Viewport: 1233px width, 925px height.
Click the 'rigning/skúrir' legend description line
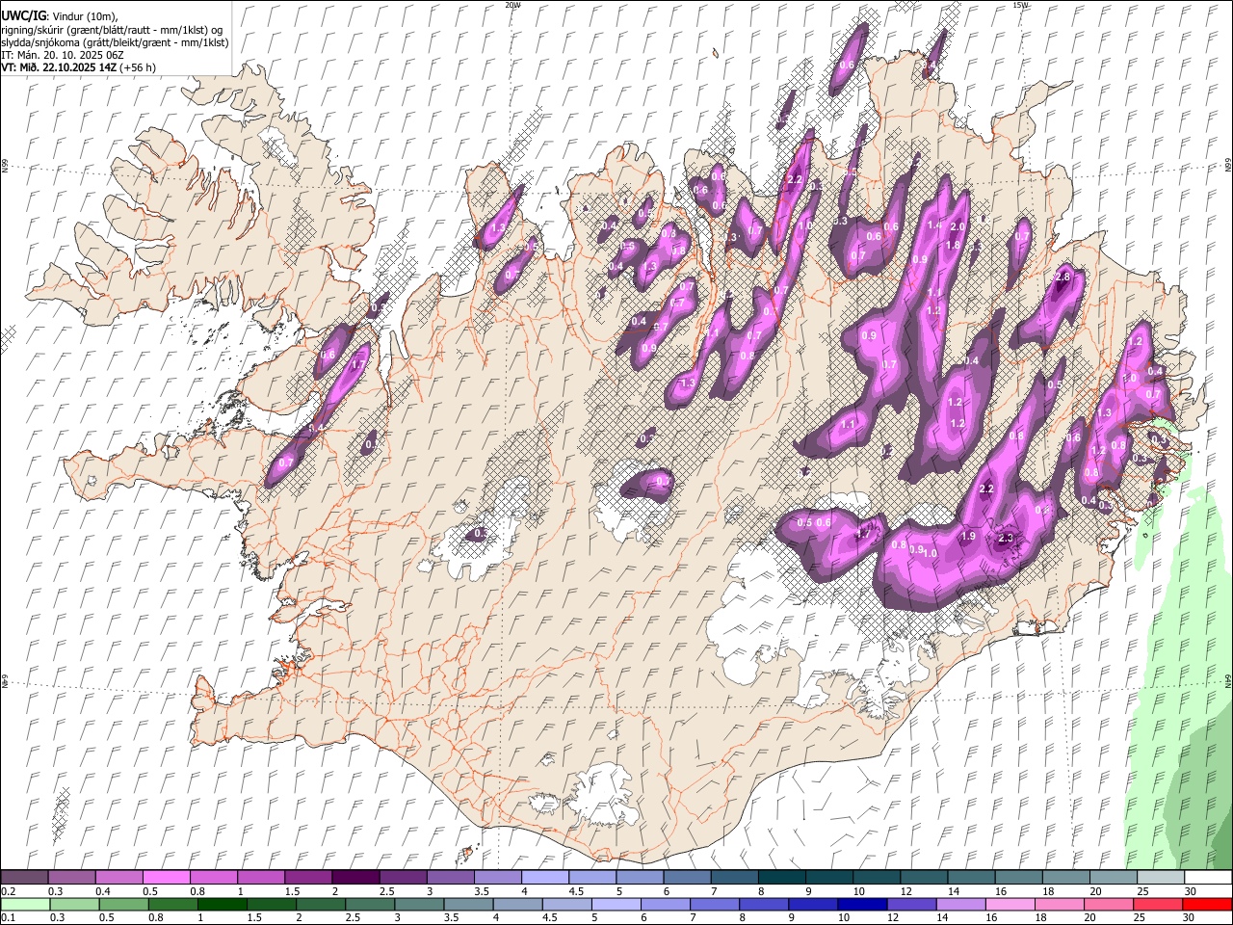click(112, 30)
